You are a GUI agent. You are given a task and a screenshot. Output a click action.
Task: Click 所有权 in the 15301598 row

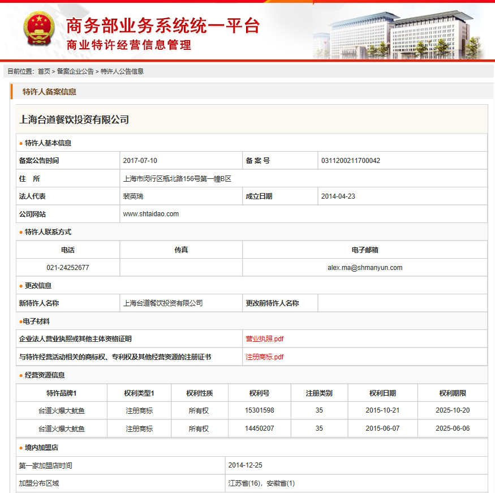tap(199, 410)
